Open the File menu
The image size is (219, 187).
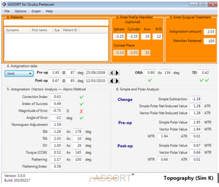pyautogui.click(x=7, y=11)
